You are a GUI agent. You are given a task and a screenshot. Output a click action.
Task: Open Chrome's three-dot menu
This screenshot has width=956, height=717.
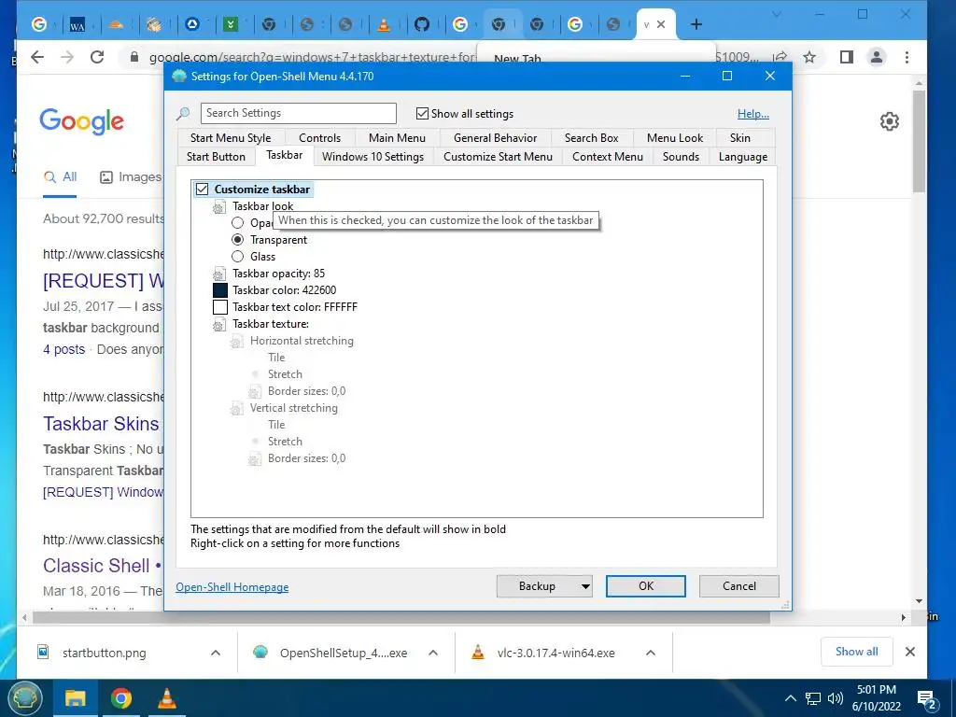click(x=907, y=57)
